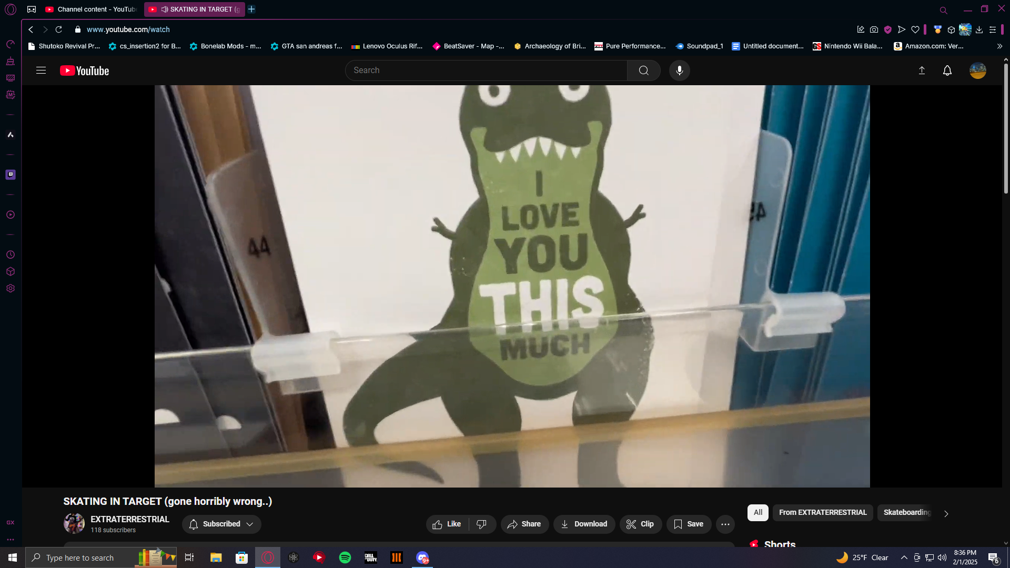Click in the YouTube search field
1010x568 pixels.
tap(487, 70)
